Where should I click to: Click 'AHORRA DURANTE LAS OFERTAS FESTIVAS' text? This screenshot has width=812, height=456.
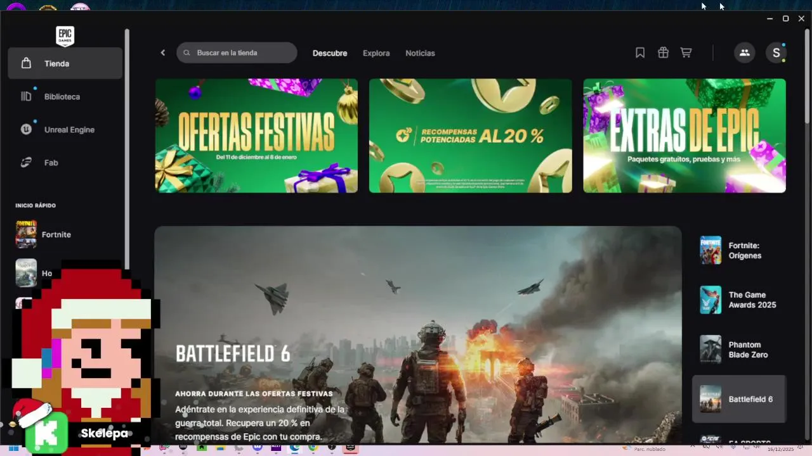(254, 394)
